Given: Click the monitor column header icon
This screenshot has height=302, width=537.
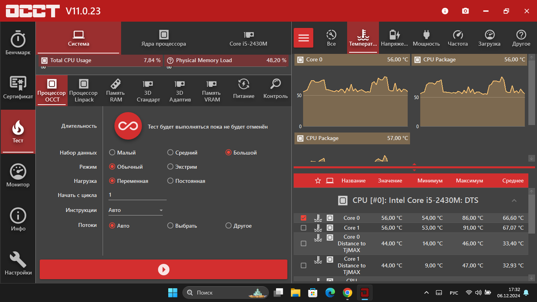Looking at the screenshot, I should 330,181.
